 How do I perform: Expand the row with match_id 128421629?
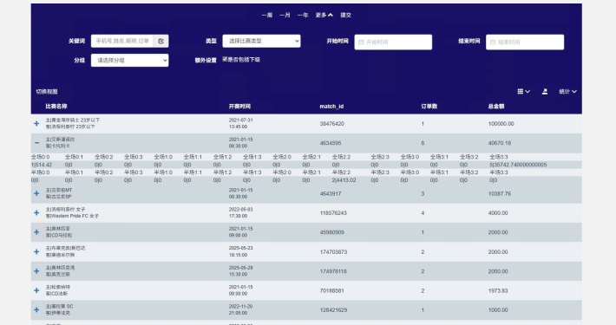pyautogui.click(x=36, y=309)
